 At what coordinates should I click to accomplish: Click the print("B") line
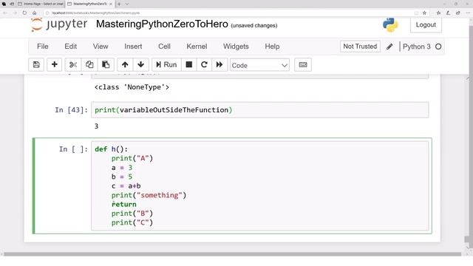pos(132,214)
